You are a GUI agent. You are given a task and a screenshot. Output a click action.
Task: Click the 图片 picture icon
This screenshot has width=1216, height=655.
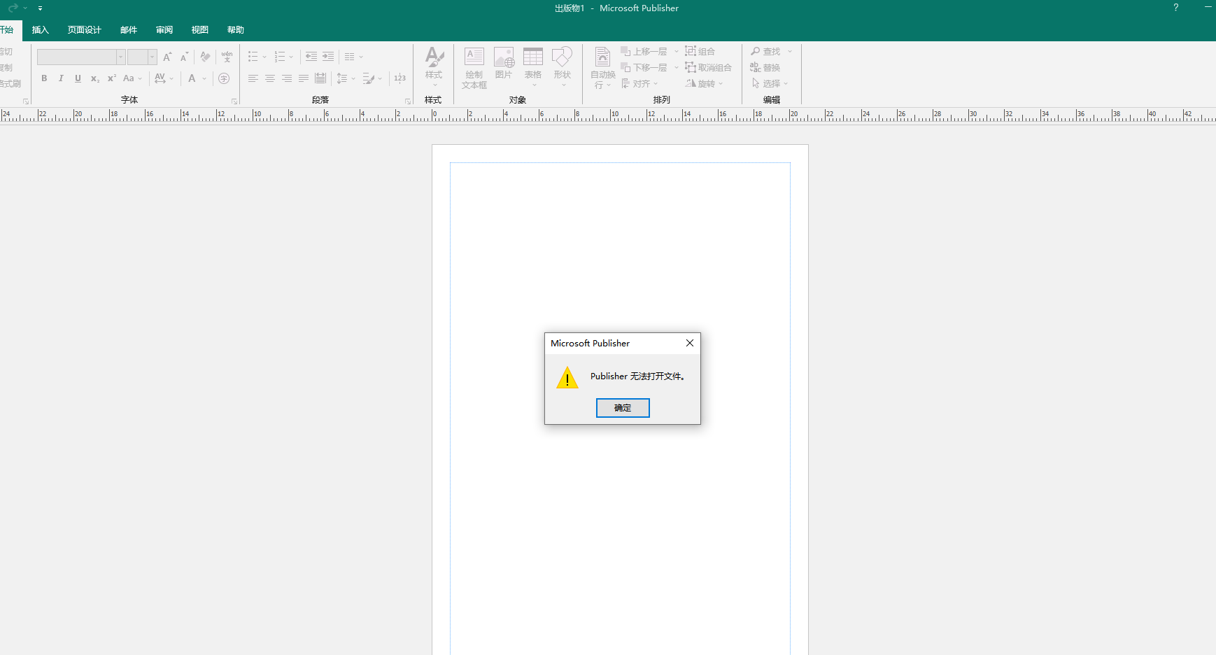[x=504, y=64]
